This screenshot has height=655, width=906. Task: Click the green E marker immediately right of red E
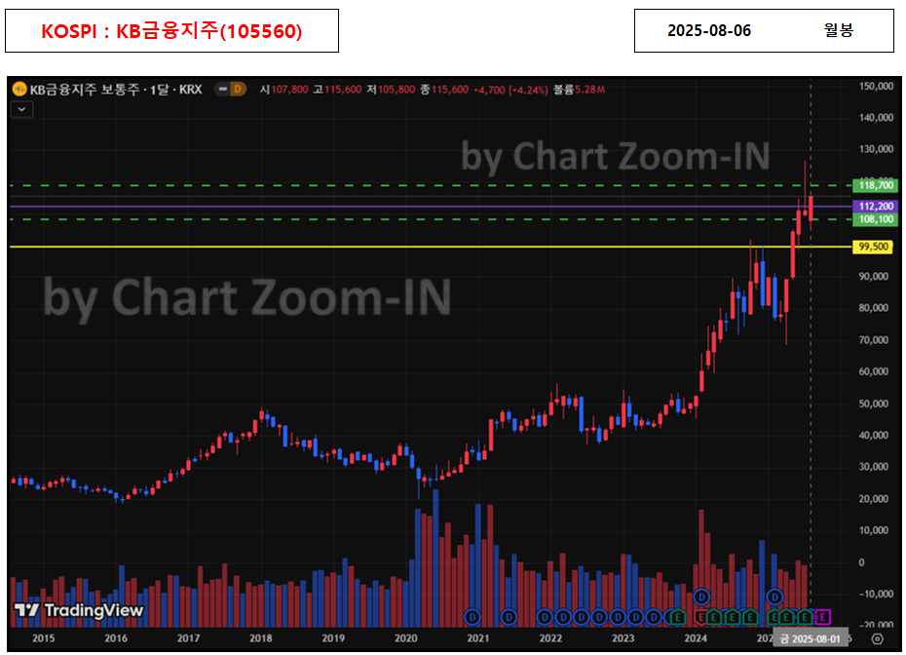[x=713, y=617]
